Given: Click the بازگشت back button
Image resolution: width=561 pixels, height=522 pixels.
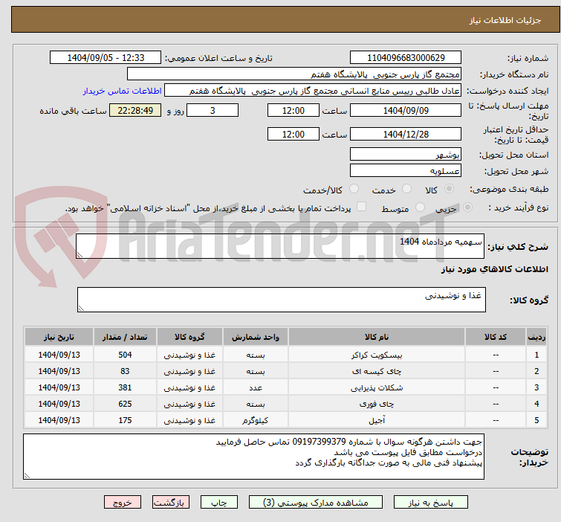Looking at the screenshot, I should 171,503.
